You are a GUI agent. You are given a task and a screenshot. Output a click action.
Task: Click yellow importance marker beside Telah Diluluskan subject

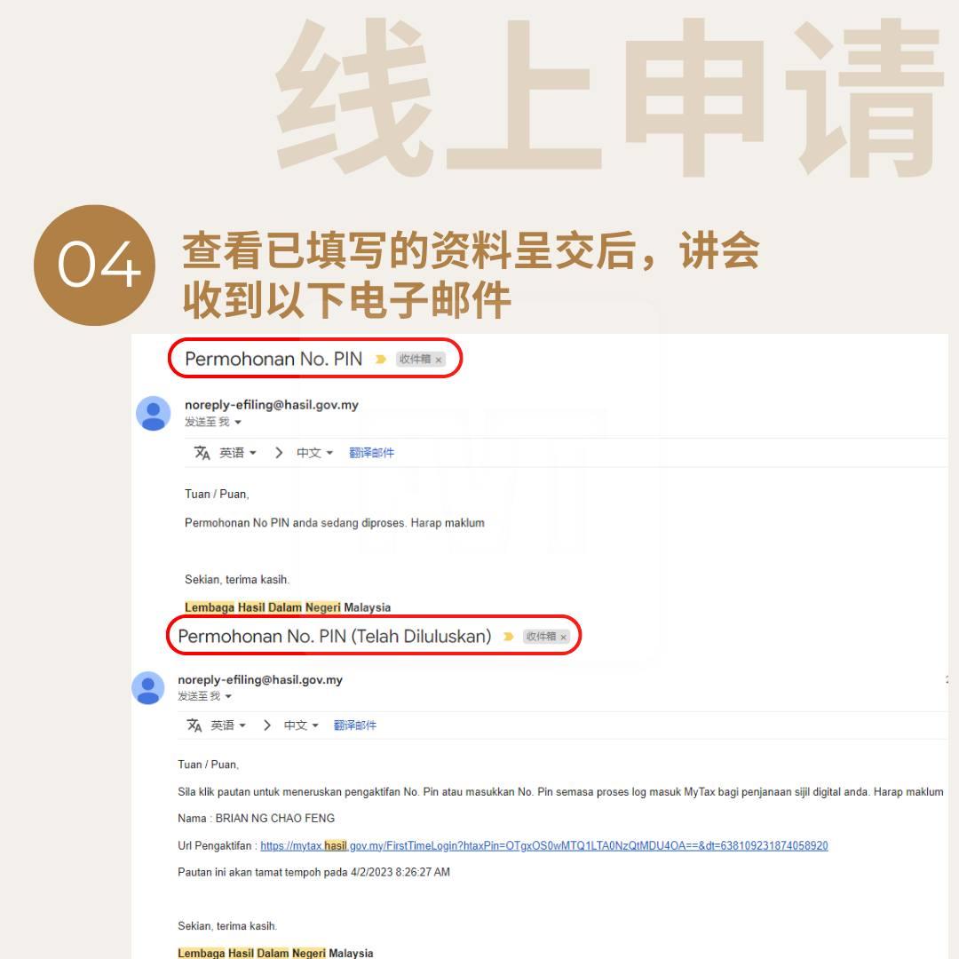point(508,637)
